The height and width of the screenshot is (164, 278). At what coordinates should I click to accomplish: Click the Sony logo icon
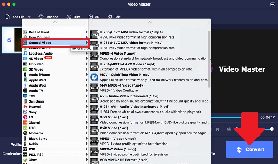coord(25,112)
